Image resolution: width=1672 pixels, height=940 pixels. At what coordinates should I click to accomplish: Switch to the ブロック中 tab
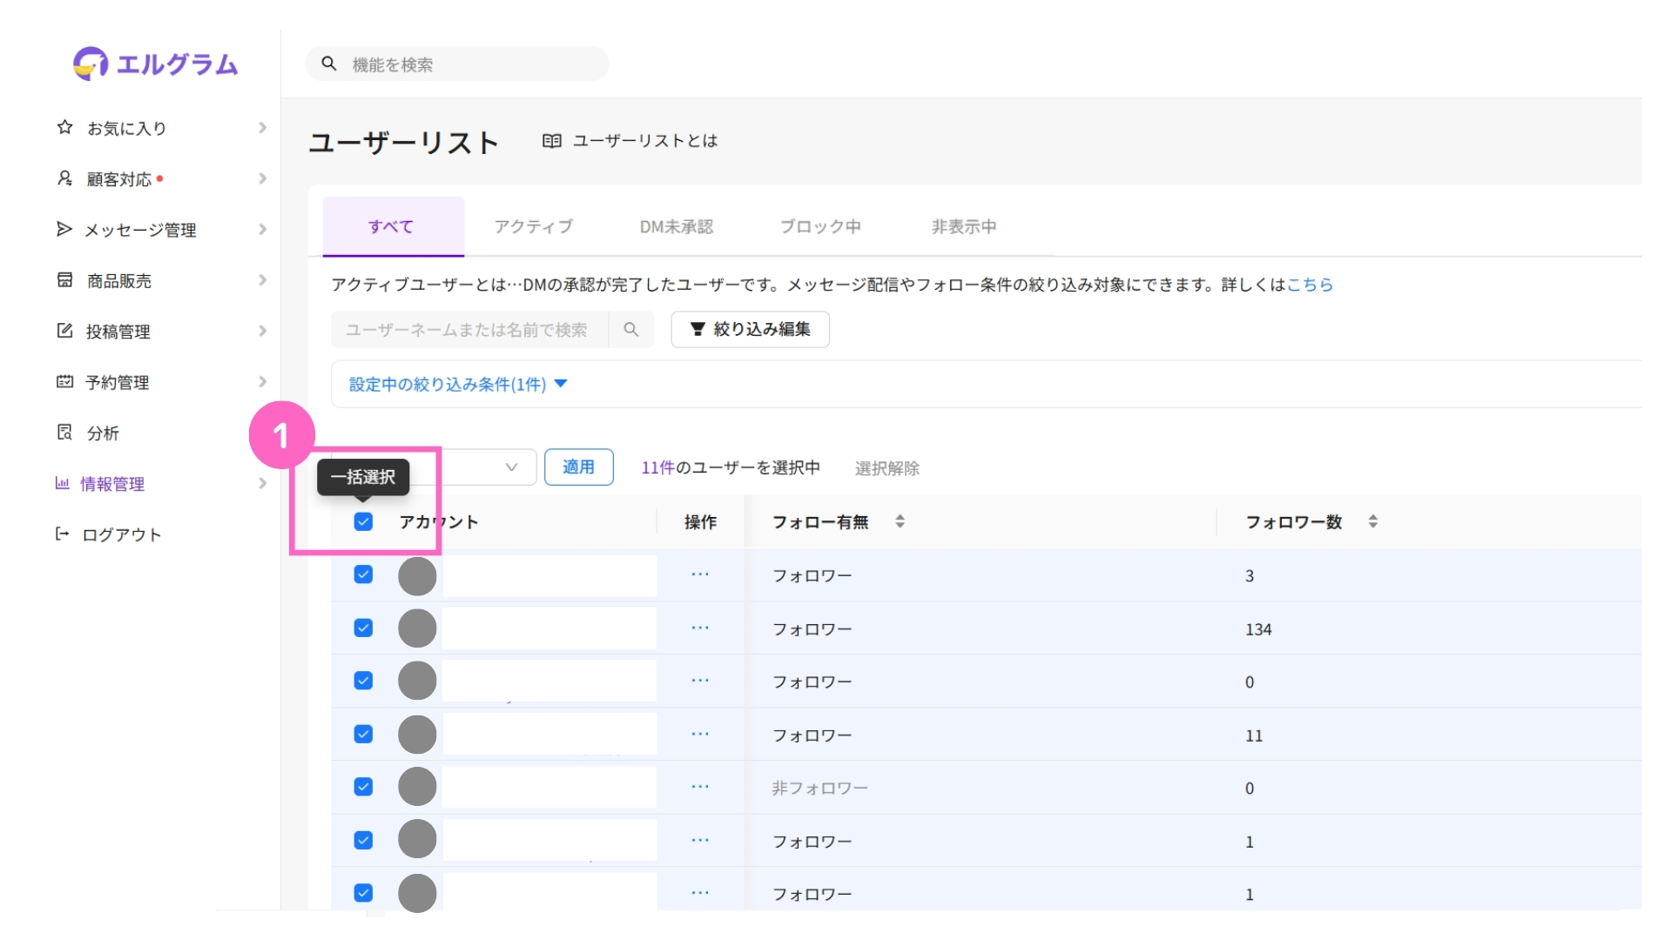(819, 226)
